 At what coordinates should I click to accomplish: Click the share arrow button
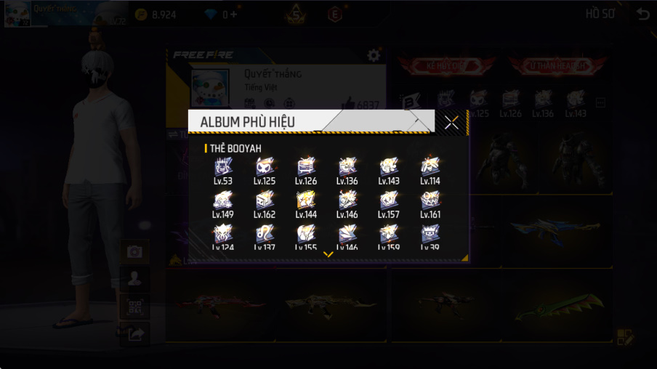(x=134, y=334)
